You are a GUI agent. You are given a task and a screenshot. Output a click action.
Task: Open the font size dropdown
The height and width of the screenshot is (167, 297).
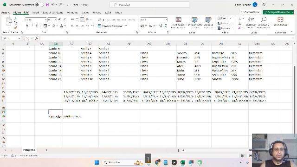56,19
